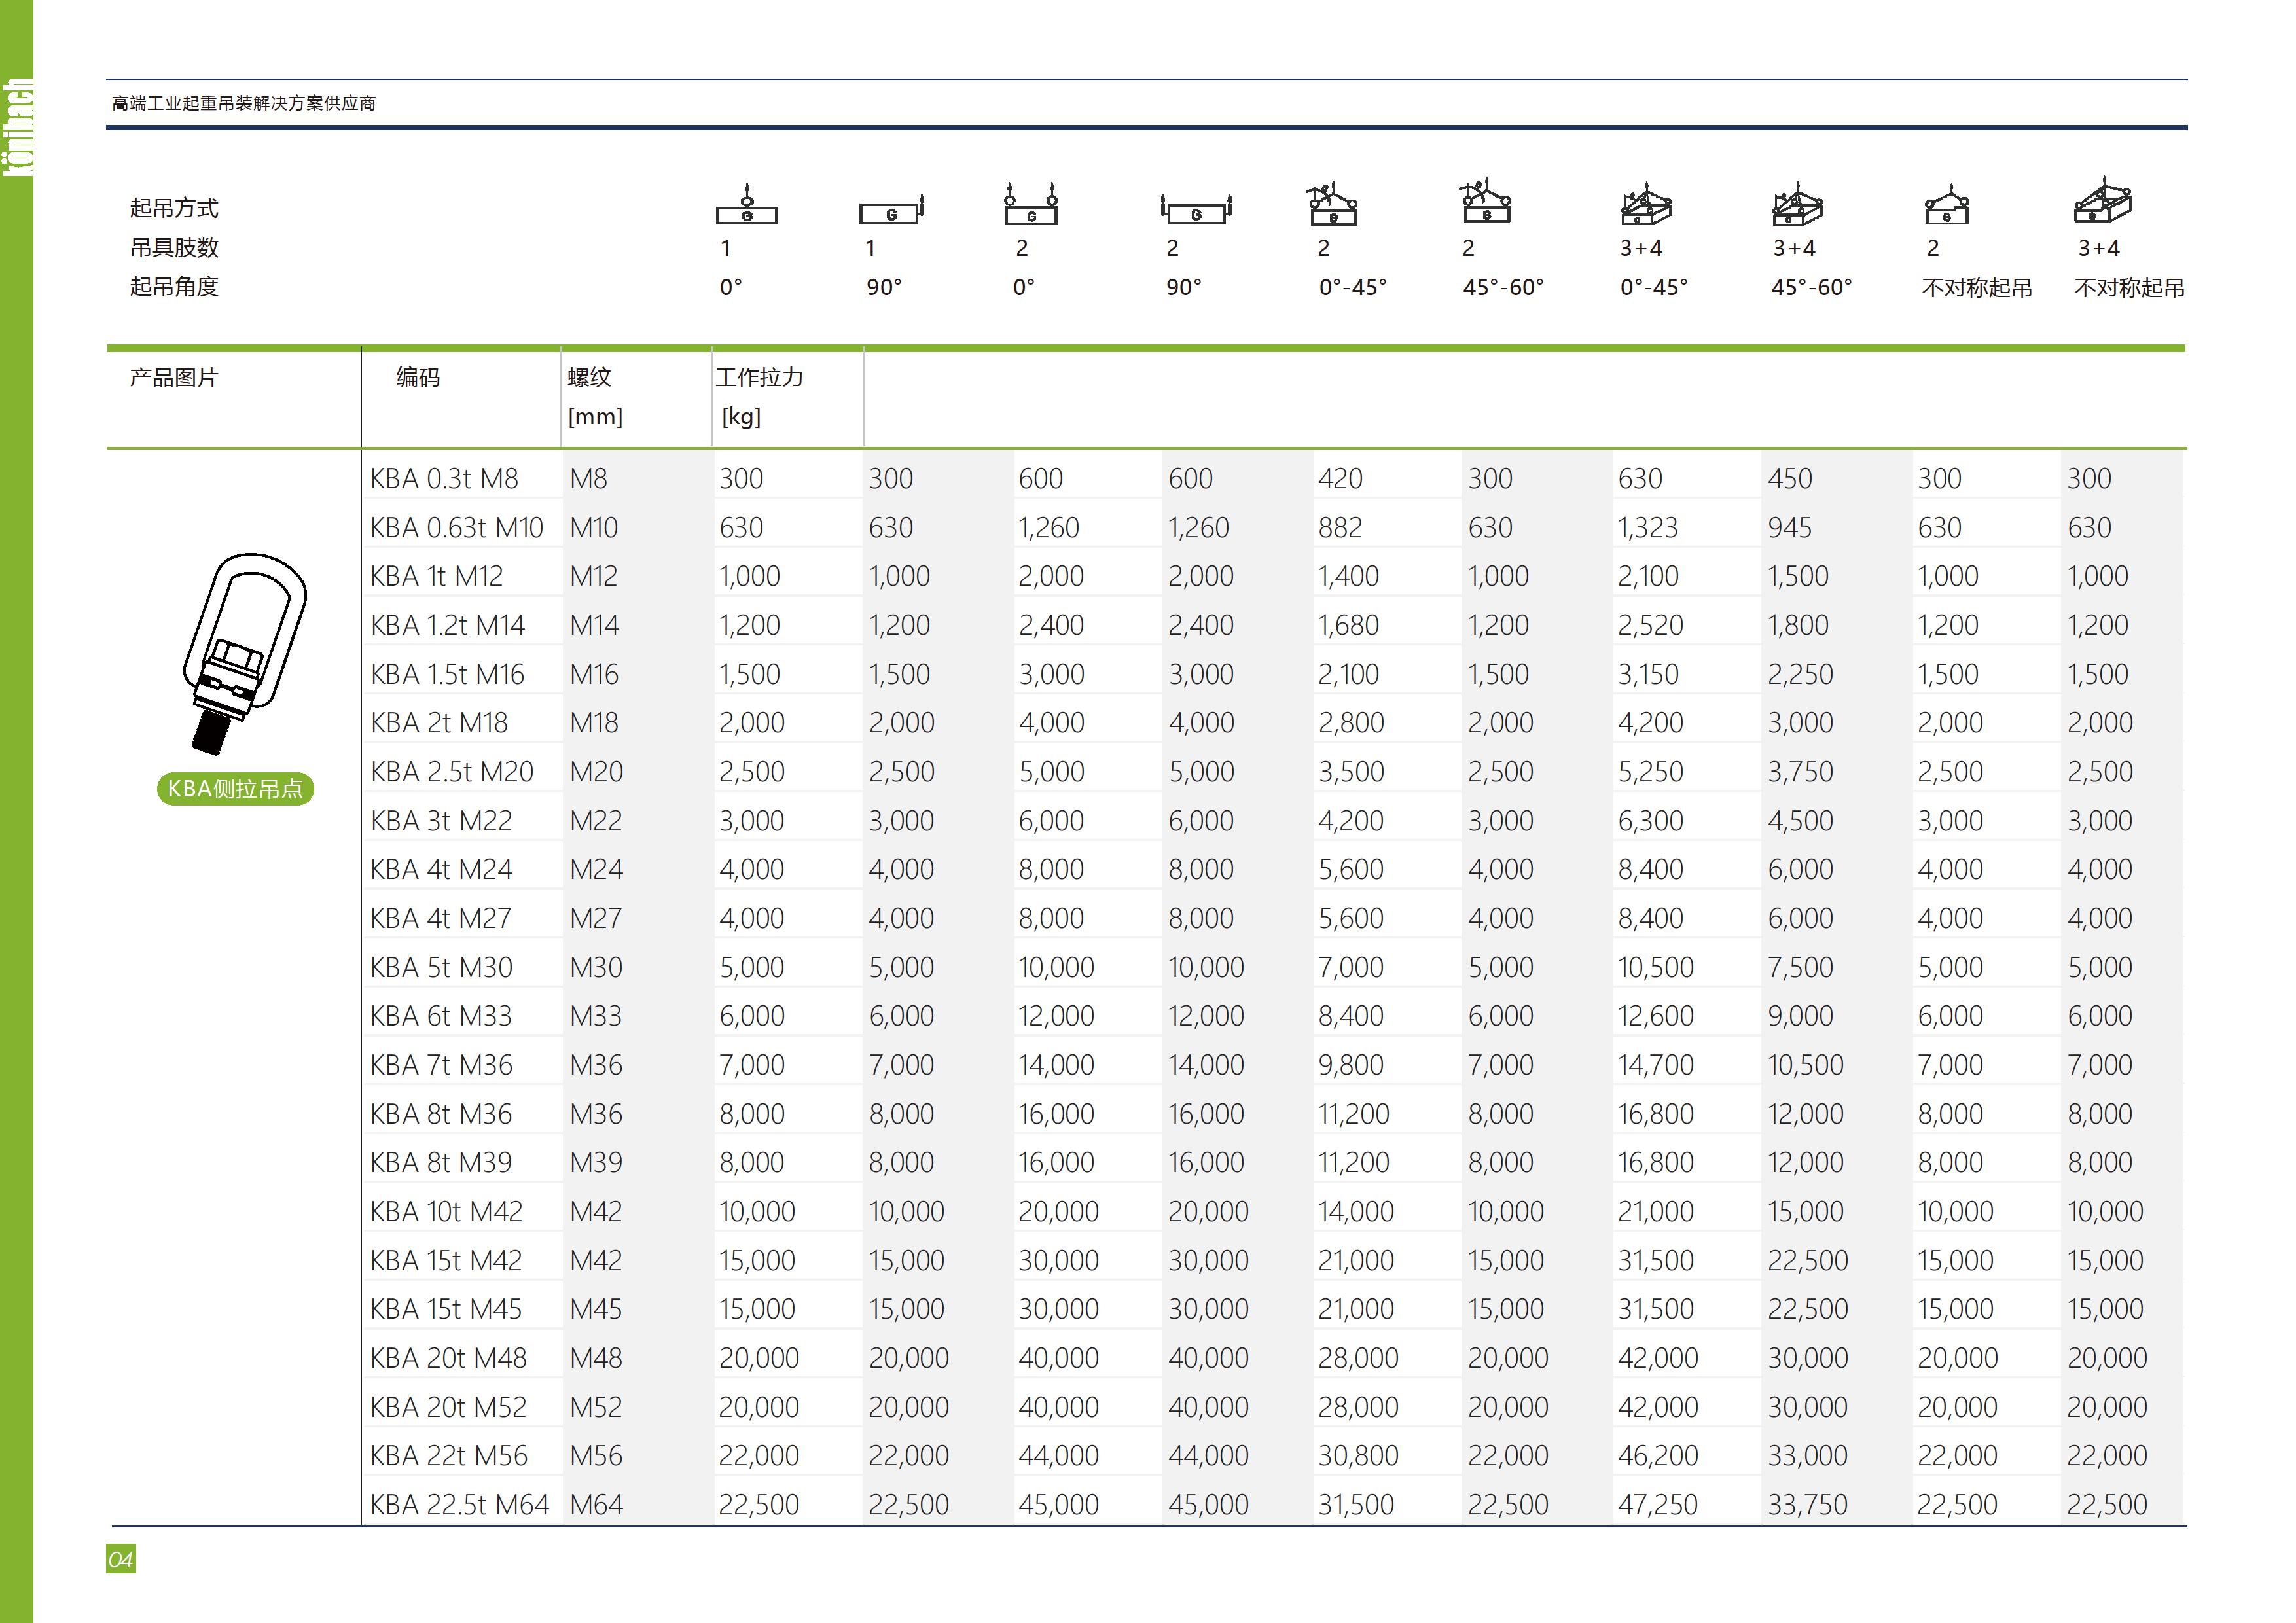Click the KBA lifting point product image
Image resolution: width=2296 pixels, height=1623 pixels.
245,654
